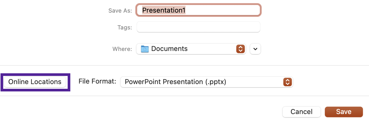Click the 'Save As:' label
Viewport: 369px width, 124px height.
(x=120, y=11)
